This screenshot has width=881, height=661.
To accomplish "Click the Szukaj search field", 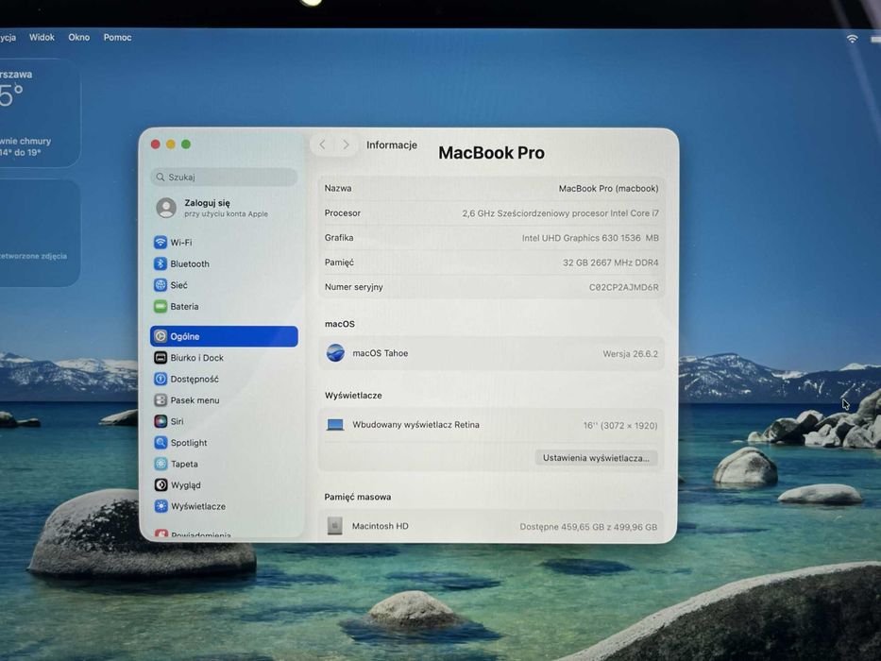I will point(224,178).
